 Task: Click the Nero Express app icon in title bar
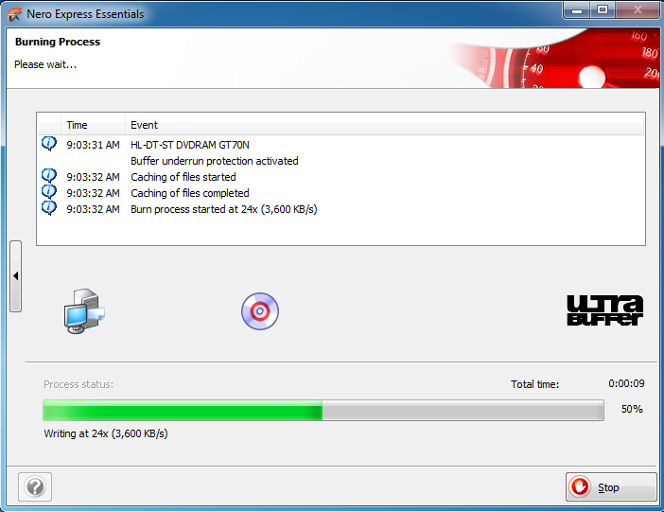coord(14,14)
